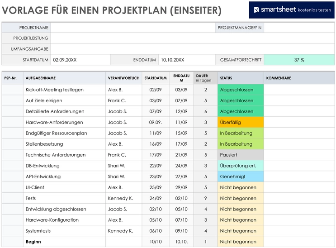This screenshot has width=336, height=248.
Task: Select the Technische Anforderungen task cell
Action: tap(64, 155)
